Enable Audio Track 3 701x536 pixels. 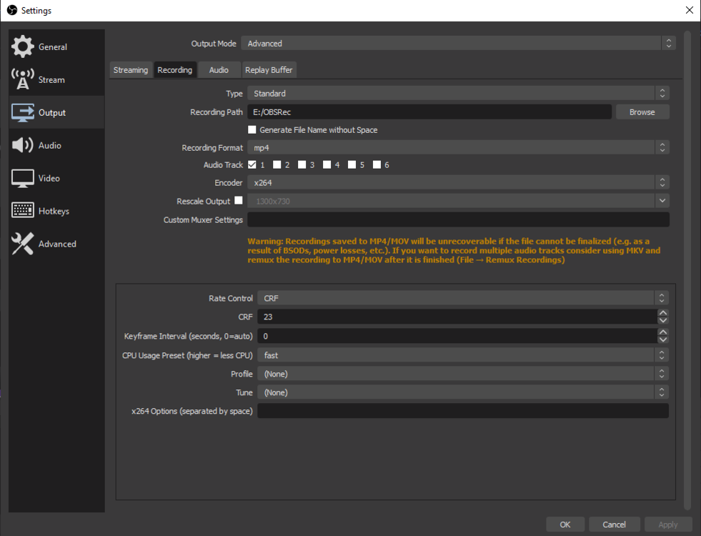tap(301, 164)
